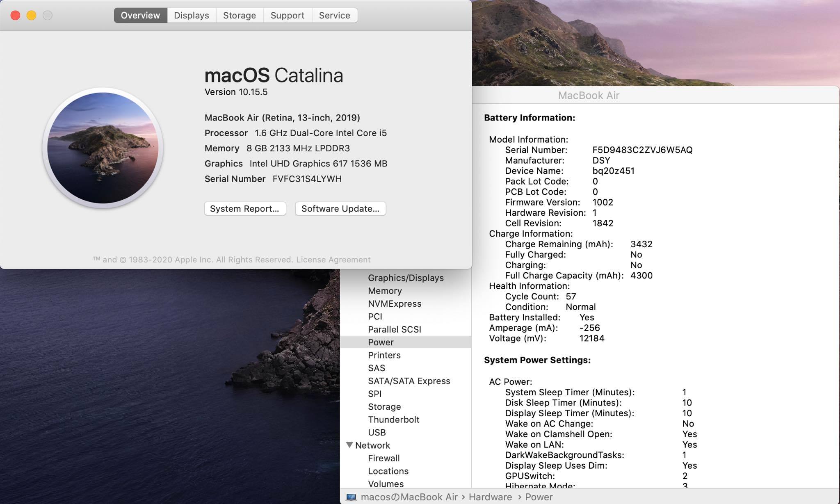This screenshot has height=504, width=840.
Task: Minimize the About This Mac window
Action: tap(32, 15)
